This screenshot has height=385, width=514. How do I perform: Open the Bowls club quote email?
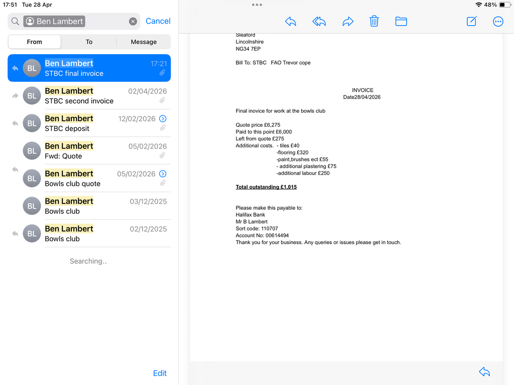[89, 178]
